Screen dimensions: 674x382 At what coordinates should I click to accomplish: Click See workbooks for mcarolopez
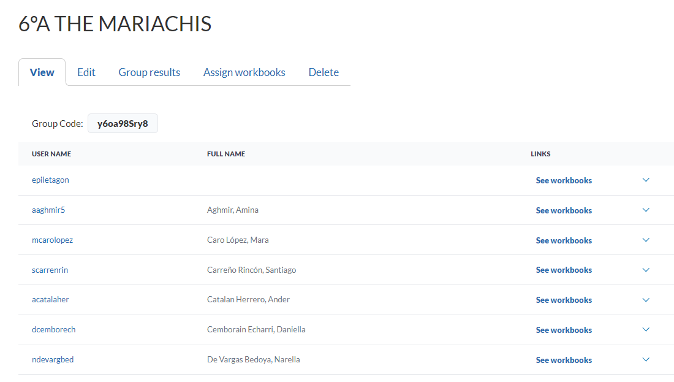click(x=564, y=240)
